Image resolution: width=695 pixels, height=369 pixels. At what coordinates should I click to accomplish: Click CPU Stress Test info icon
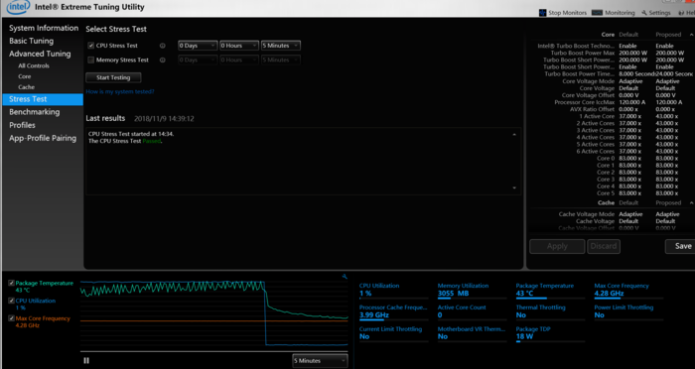[162, 46]
